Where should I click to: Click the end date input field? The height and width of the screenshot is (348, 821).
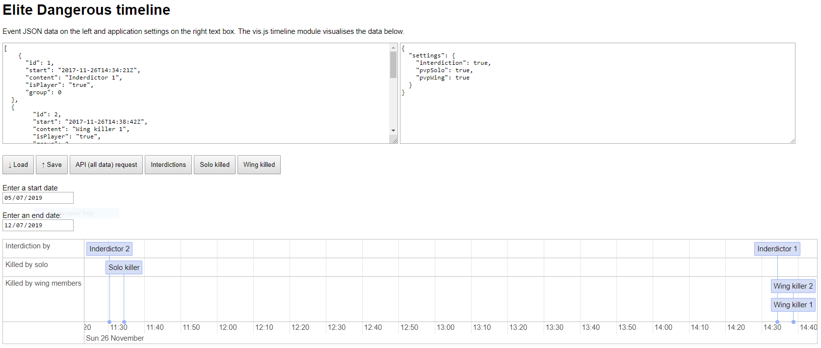tap(38, 225)
